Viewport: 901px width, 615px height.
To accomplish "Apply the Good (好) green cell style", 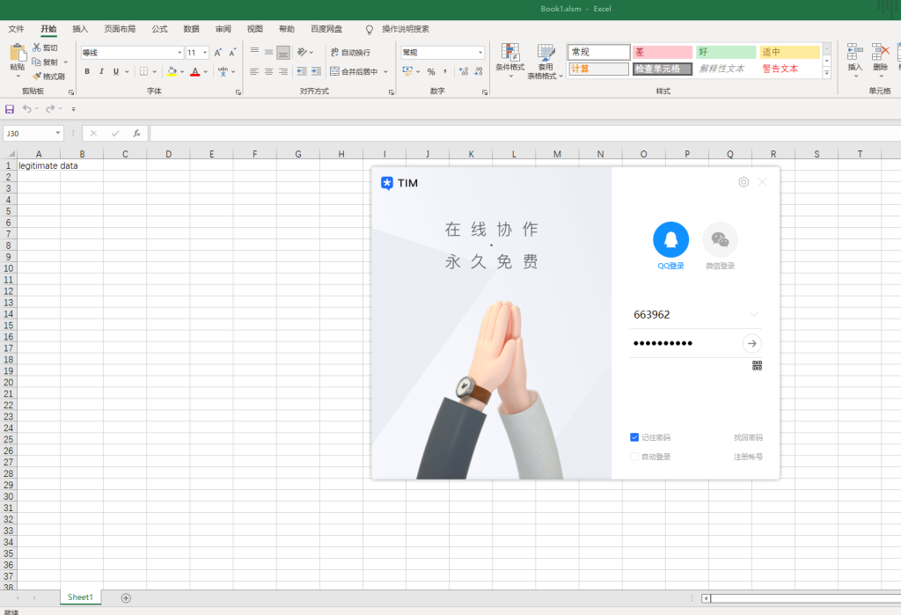I will pyautogui.click(x=726, y=52).
